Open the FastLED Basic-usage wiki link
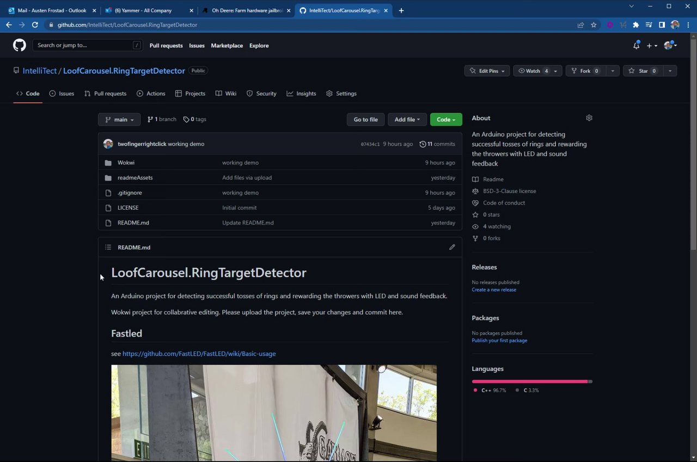Viewport: 697px width, 462px height. [x=199, y=354]
